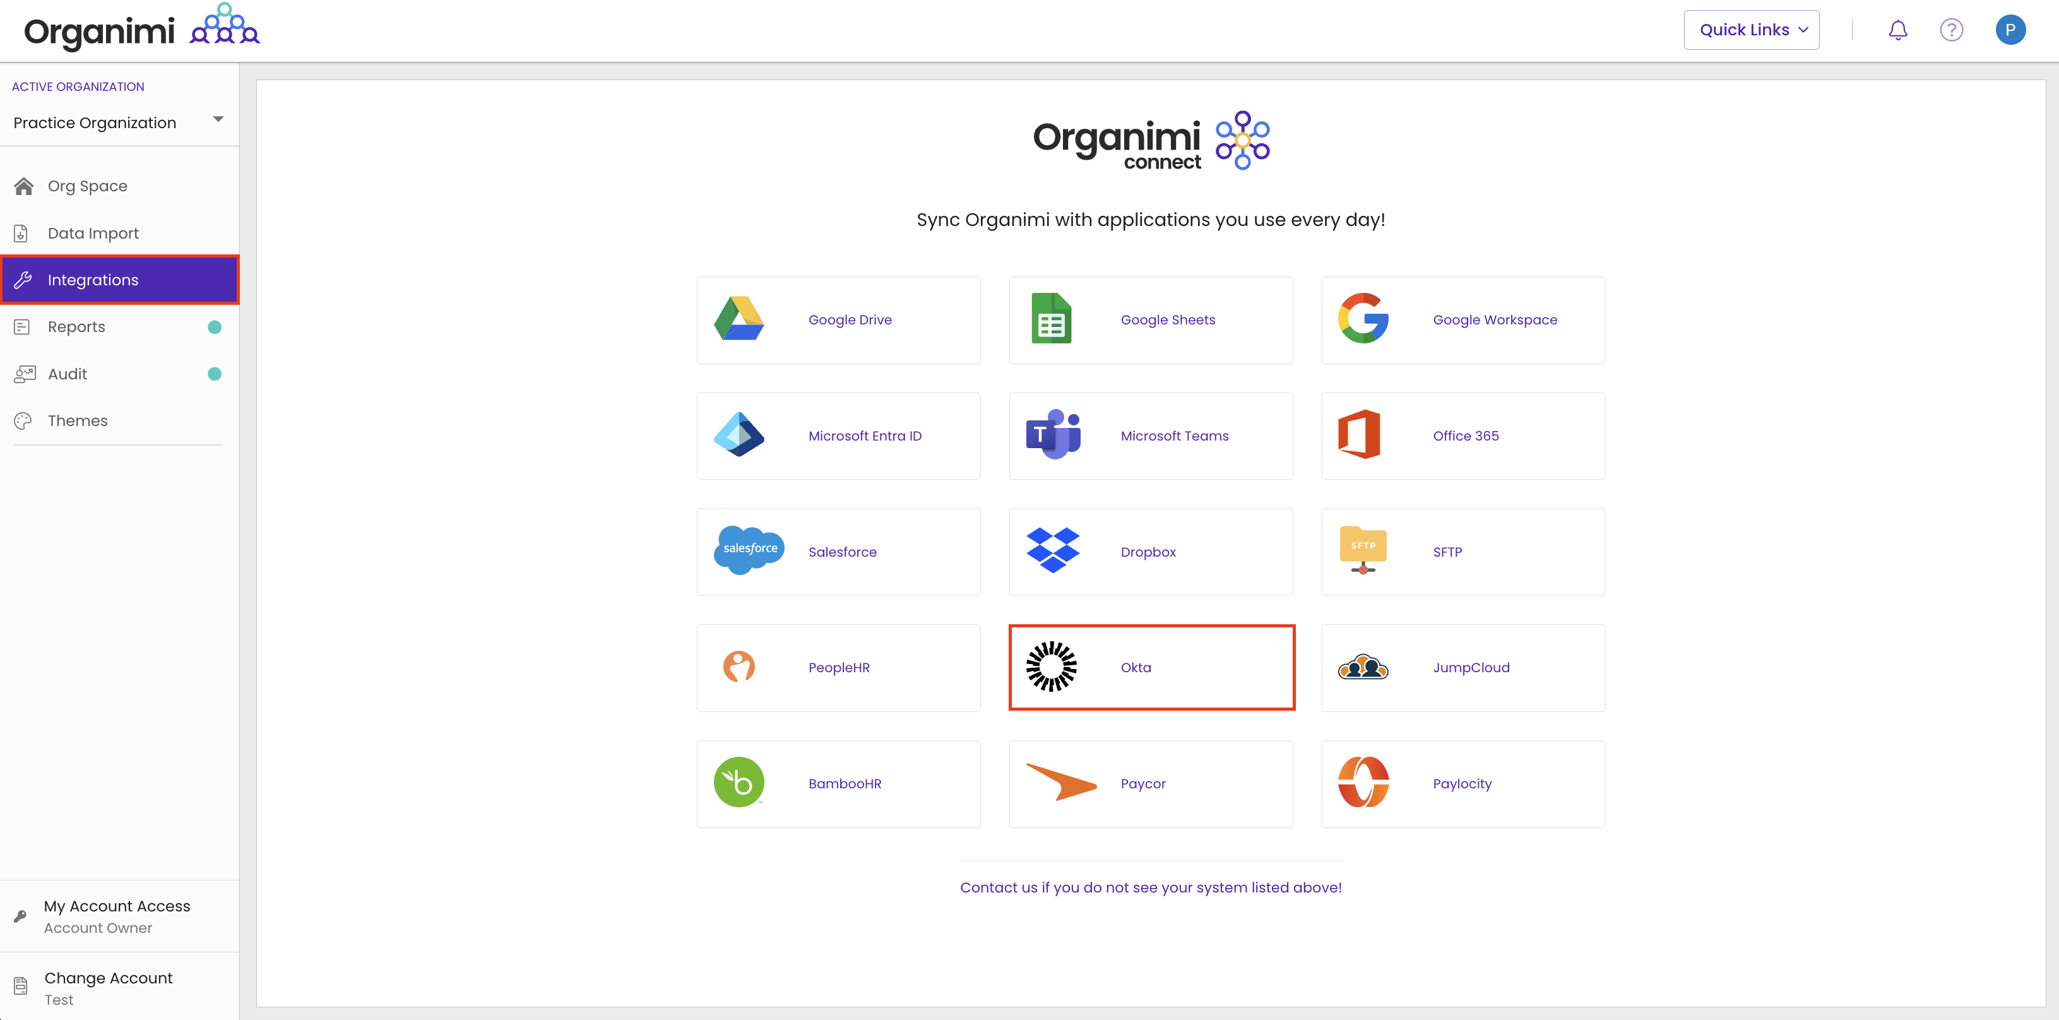Open Dropbox integration link

tap(1148, 552)
